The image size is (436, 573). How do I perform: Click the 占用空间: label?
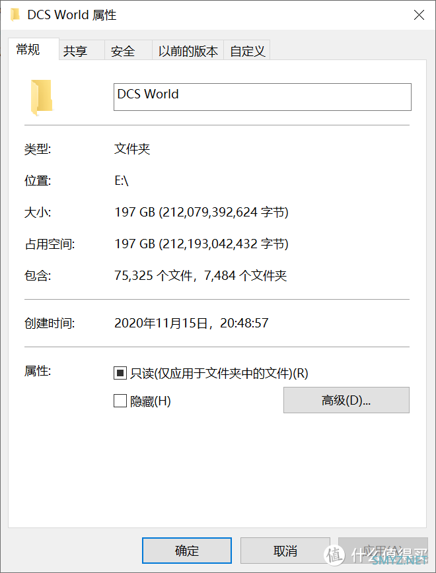50,244
